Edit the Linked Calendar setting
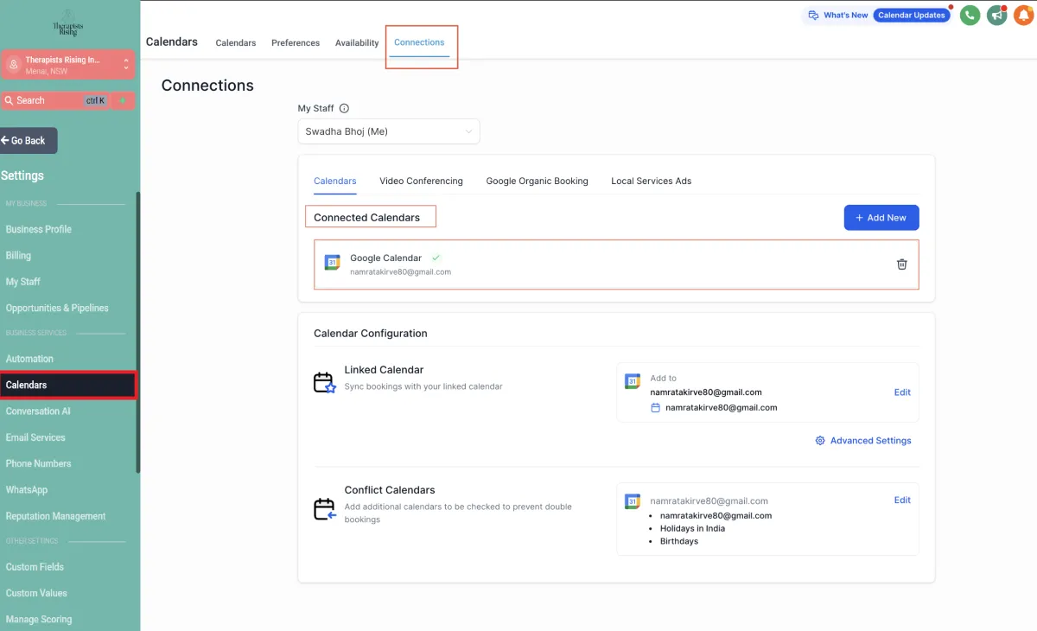Viewport: 1037px width, 631px height. pos(901,392)
